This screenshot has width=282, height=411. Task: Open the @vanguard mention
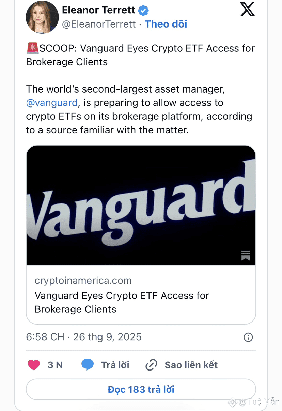(52, 103)
